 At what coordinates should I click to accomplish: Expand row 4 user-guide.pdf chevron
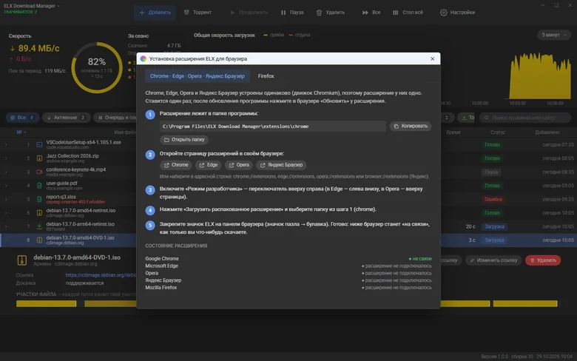(x=6, y=186)
